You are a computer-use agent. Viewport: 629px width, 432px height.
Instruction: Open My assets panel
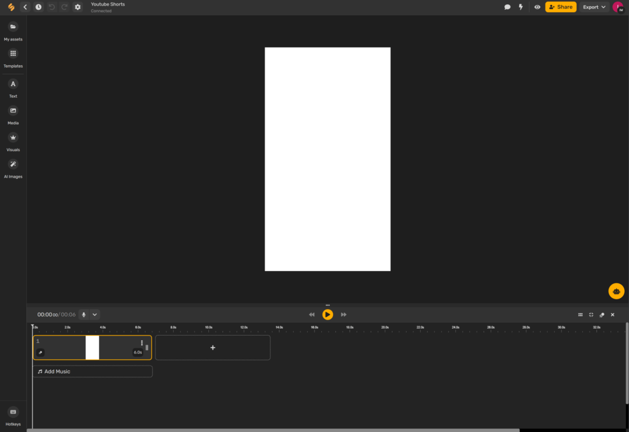(14, 31)
